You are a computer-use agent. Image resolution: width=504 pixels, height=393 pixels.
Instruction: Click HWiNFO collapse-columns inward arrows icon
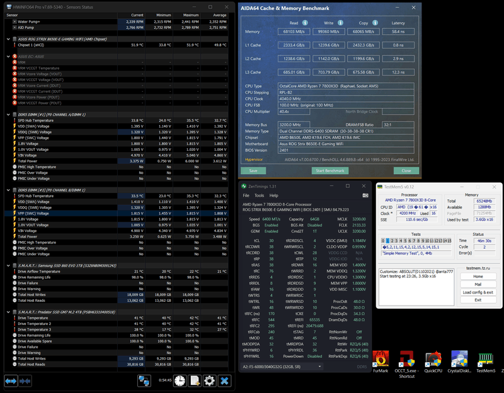coord(25,381)
